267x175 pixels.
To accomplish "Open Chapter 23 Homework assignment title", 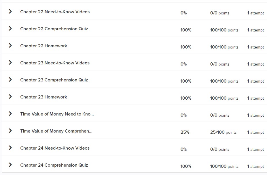I will pos(43,97).
